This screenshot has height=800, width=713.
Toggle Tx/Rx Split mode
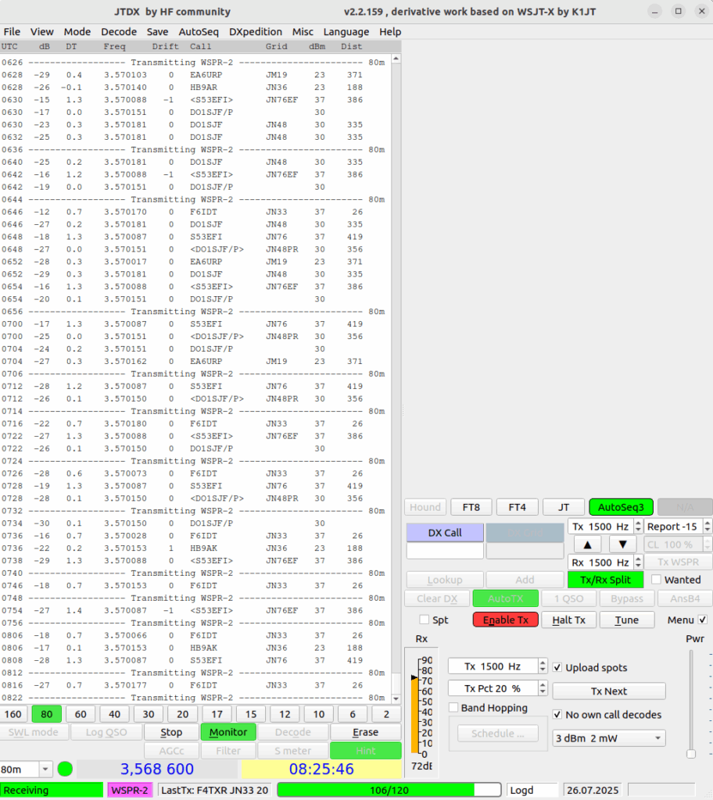click(605, 580)
